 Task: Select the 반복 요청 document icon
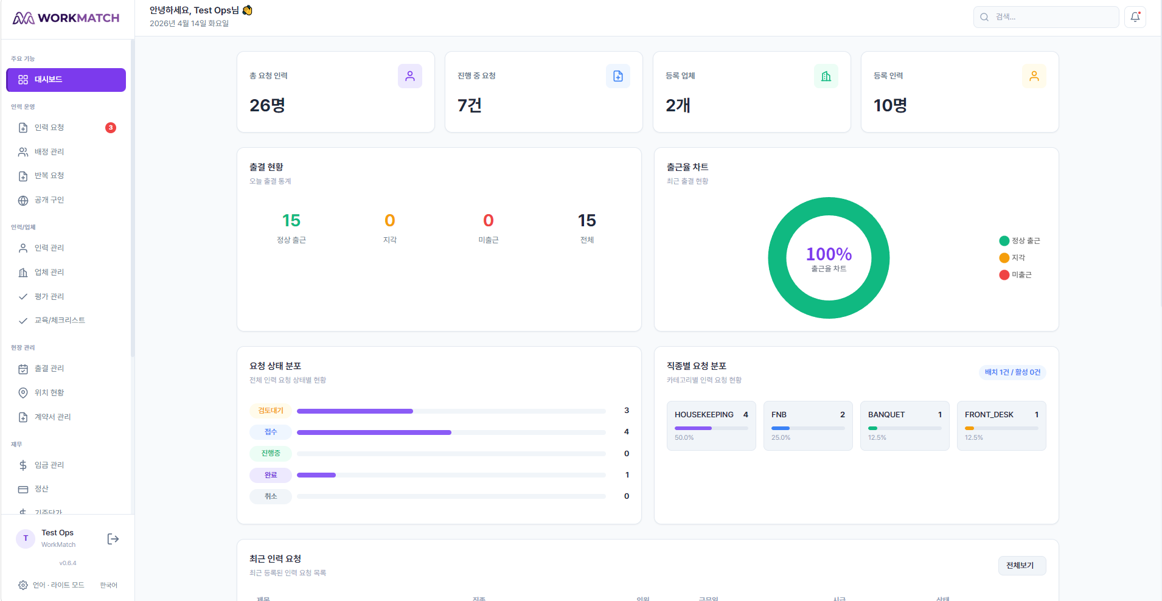[23, 176]
